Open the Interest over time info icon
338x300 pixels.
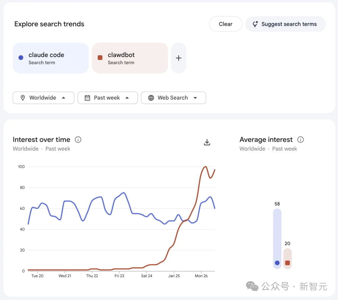click(x=78, y=140)
